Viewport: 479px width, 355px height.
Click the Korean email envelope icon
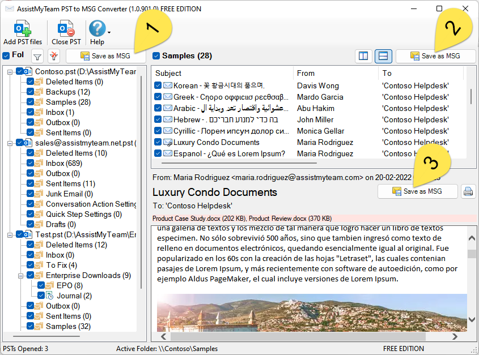(167, 85)
